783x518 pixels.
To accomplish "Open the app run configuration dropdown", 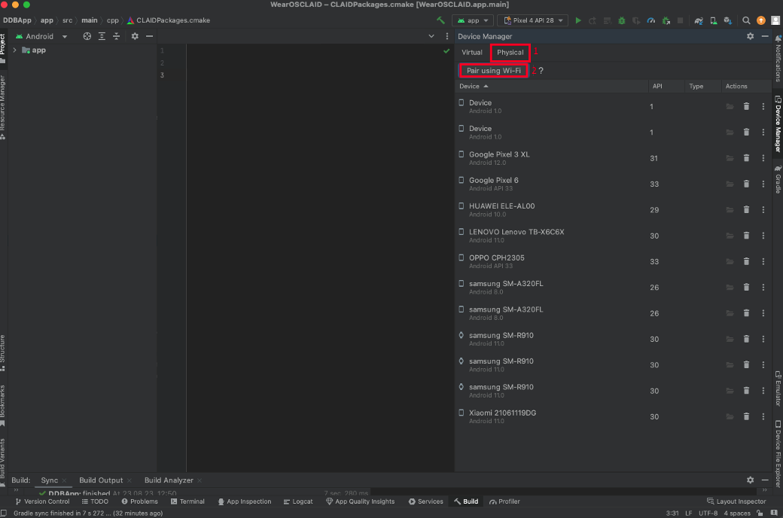I will [473, 20].
